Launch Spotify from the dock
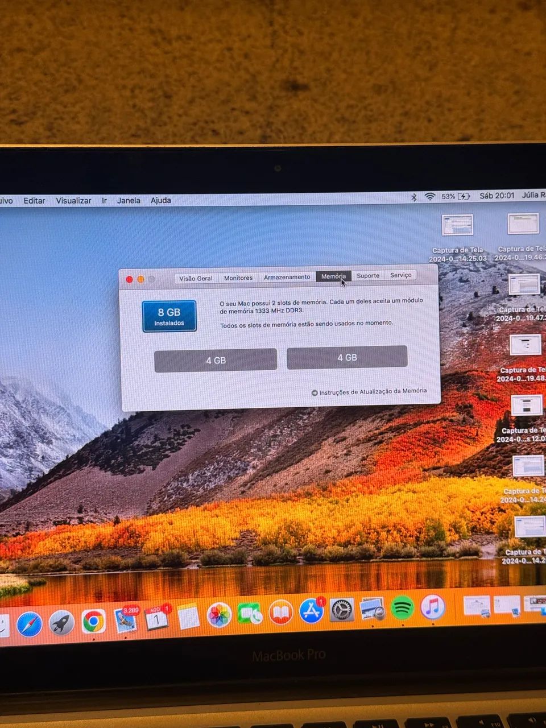 coord(403,608)
